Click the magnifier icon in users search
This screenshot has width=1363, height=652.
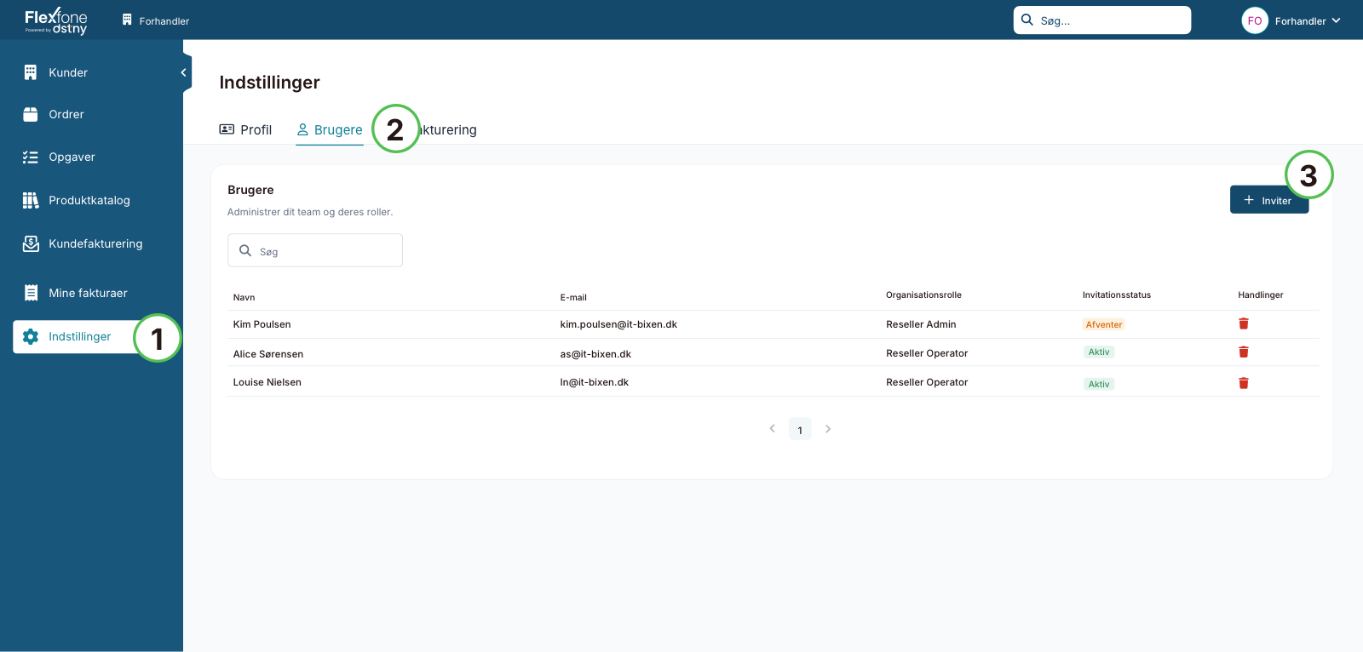(245, 250)
